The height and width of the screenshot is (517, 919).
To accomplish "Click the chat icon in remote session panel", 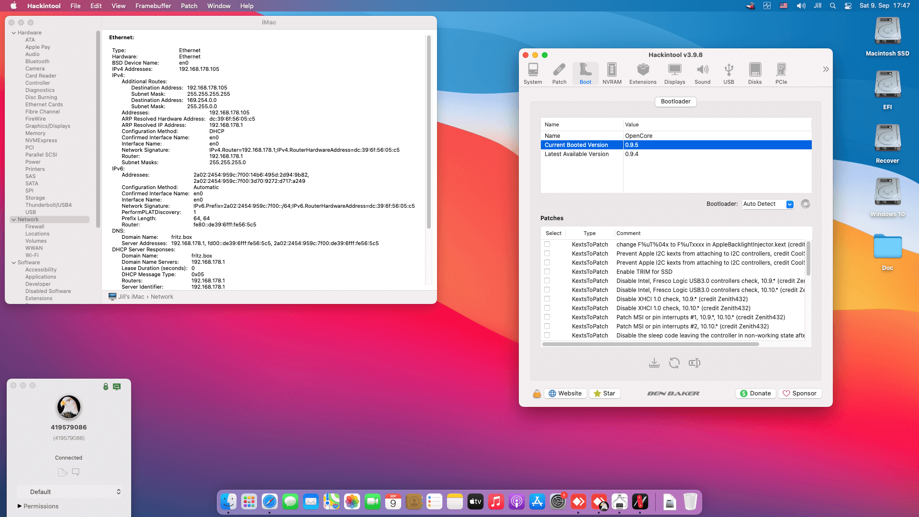I will click(76, 472).
